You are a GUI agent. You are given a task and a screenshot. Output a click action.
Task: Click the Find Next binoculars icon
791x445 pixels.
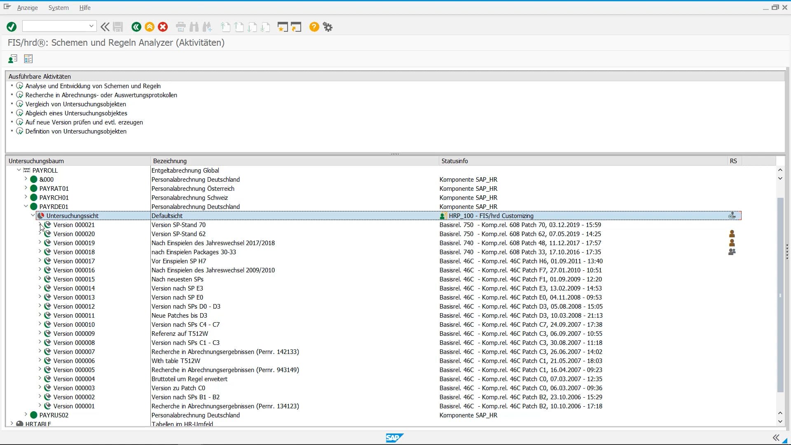[x=207, y=27]
